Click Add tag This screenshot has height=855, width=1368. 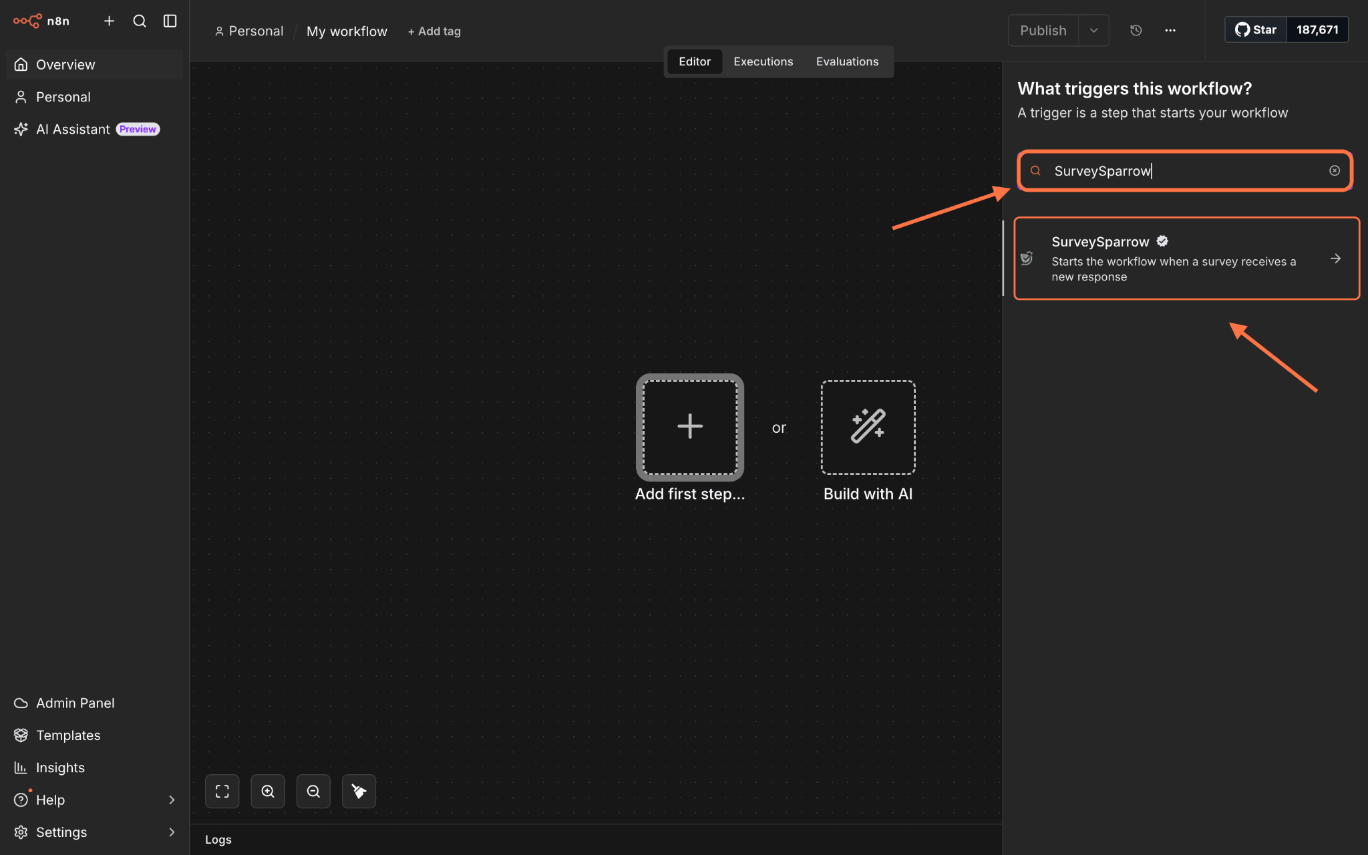pos(434,31)
